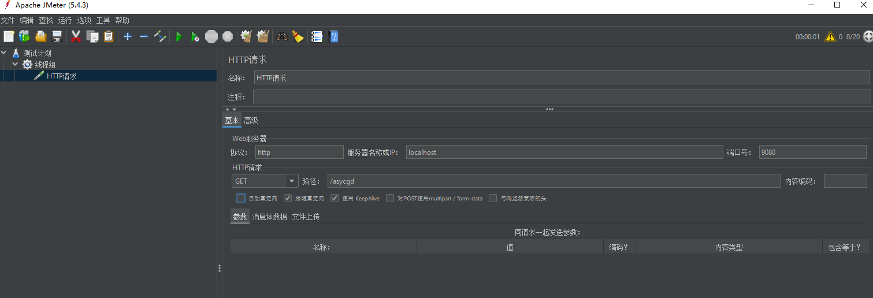Uncheck the 跟随重定向 checkbox
This screenshot has width=873, height=298.
pyautogui.click(x=288, y=198)
